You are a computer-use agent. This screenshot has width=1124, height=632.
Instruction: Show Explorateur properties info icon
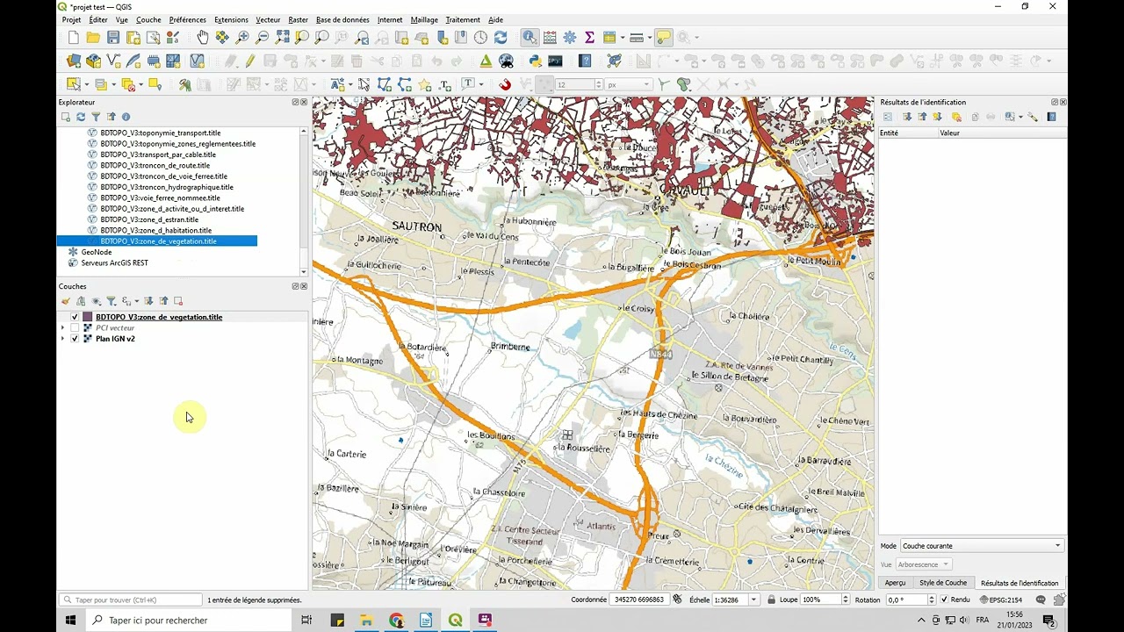click(x=126, y=117)
